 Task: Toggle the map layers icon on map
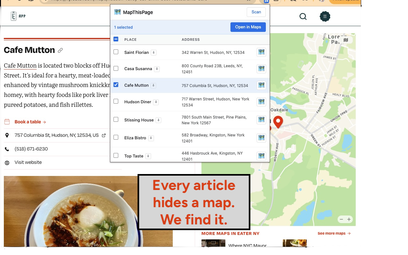click(x=346, y=40)
